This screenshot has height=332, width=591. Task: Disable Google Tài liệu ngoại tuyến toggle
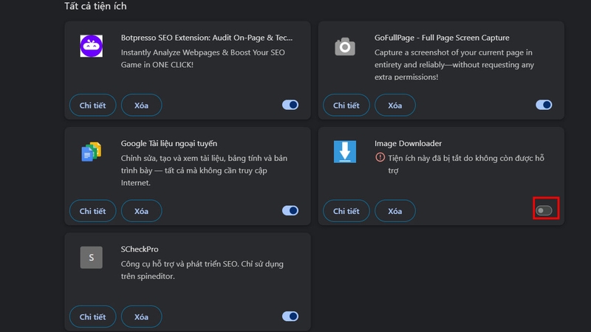click(x=290, y=211)
